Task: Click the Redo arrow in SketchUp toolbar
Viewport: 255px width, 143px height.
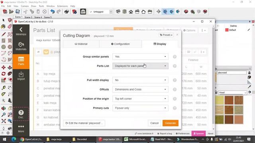Action: [x=59, y=12]
